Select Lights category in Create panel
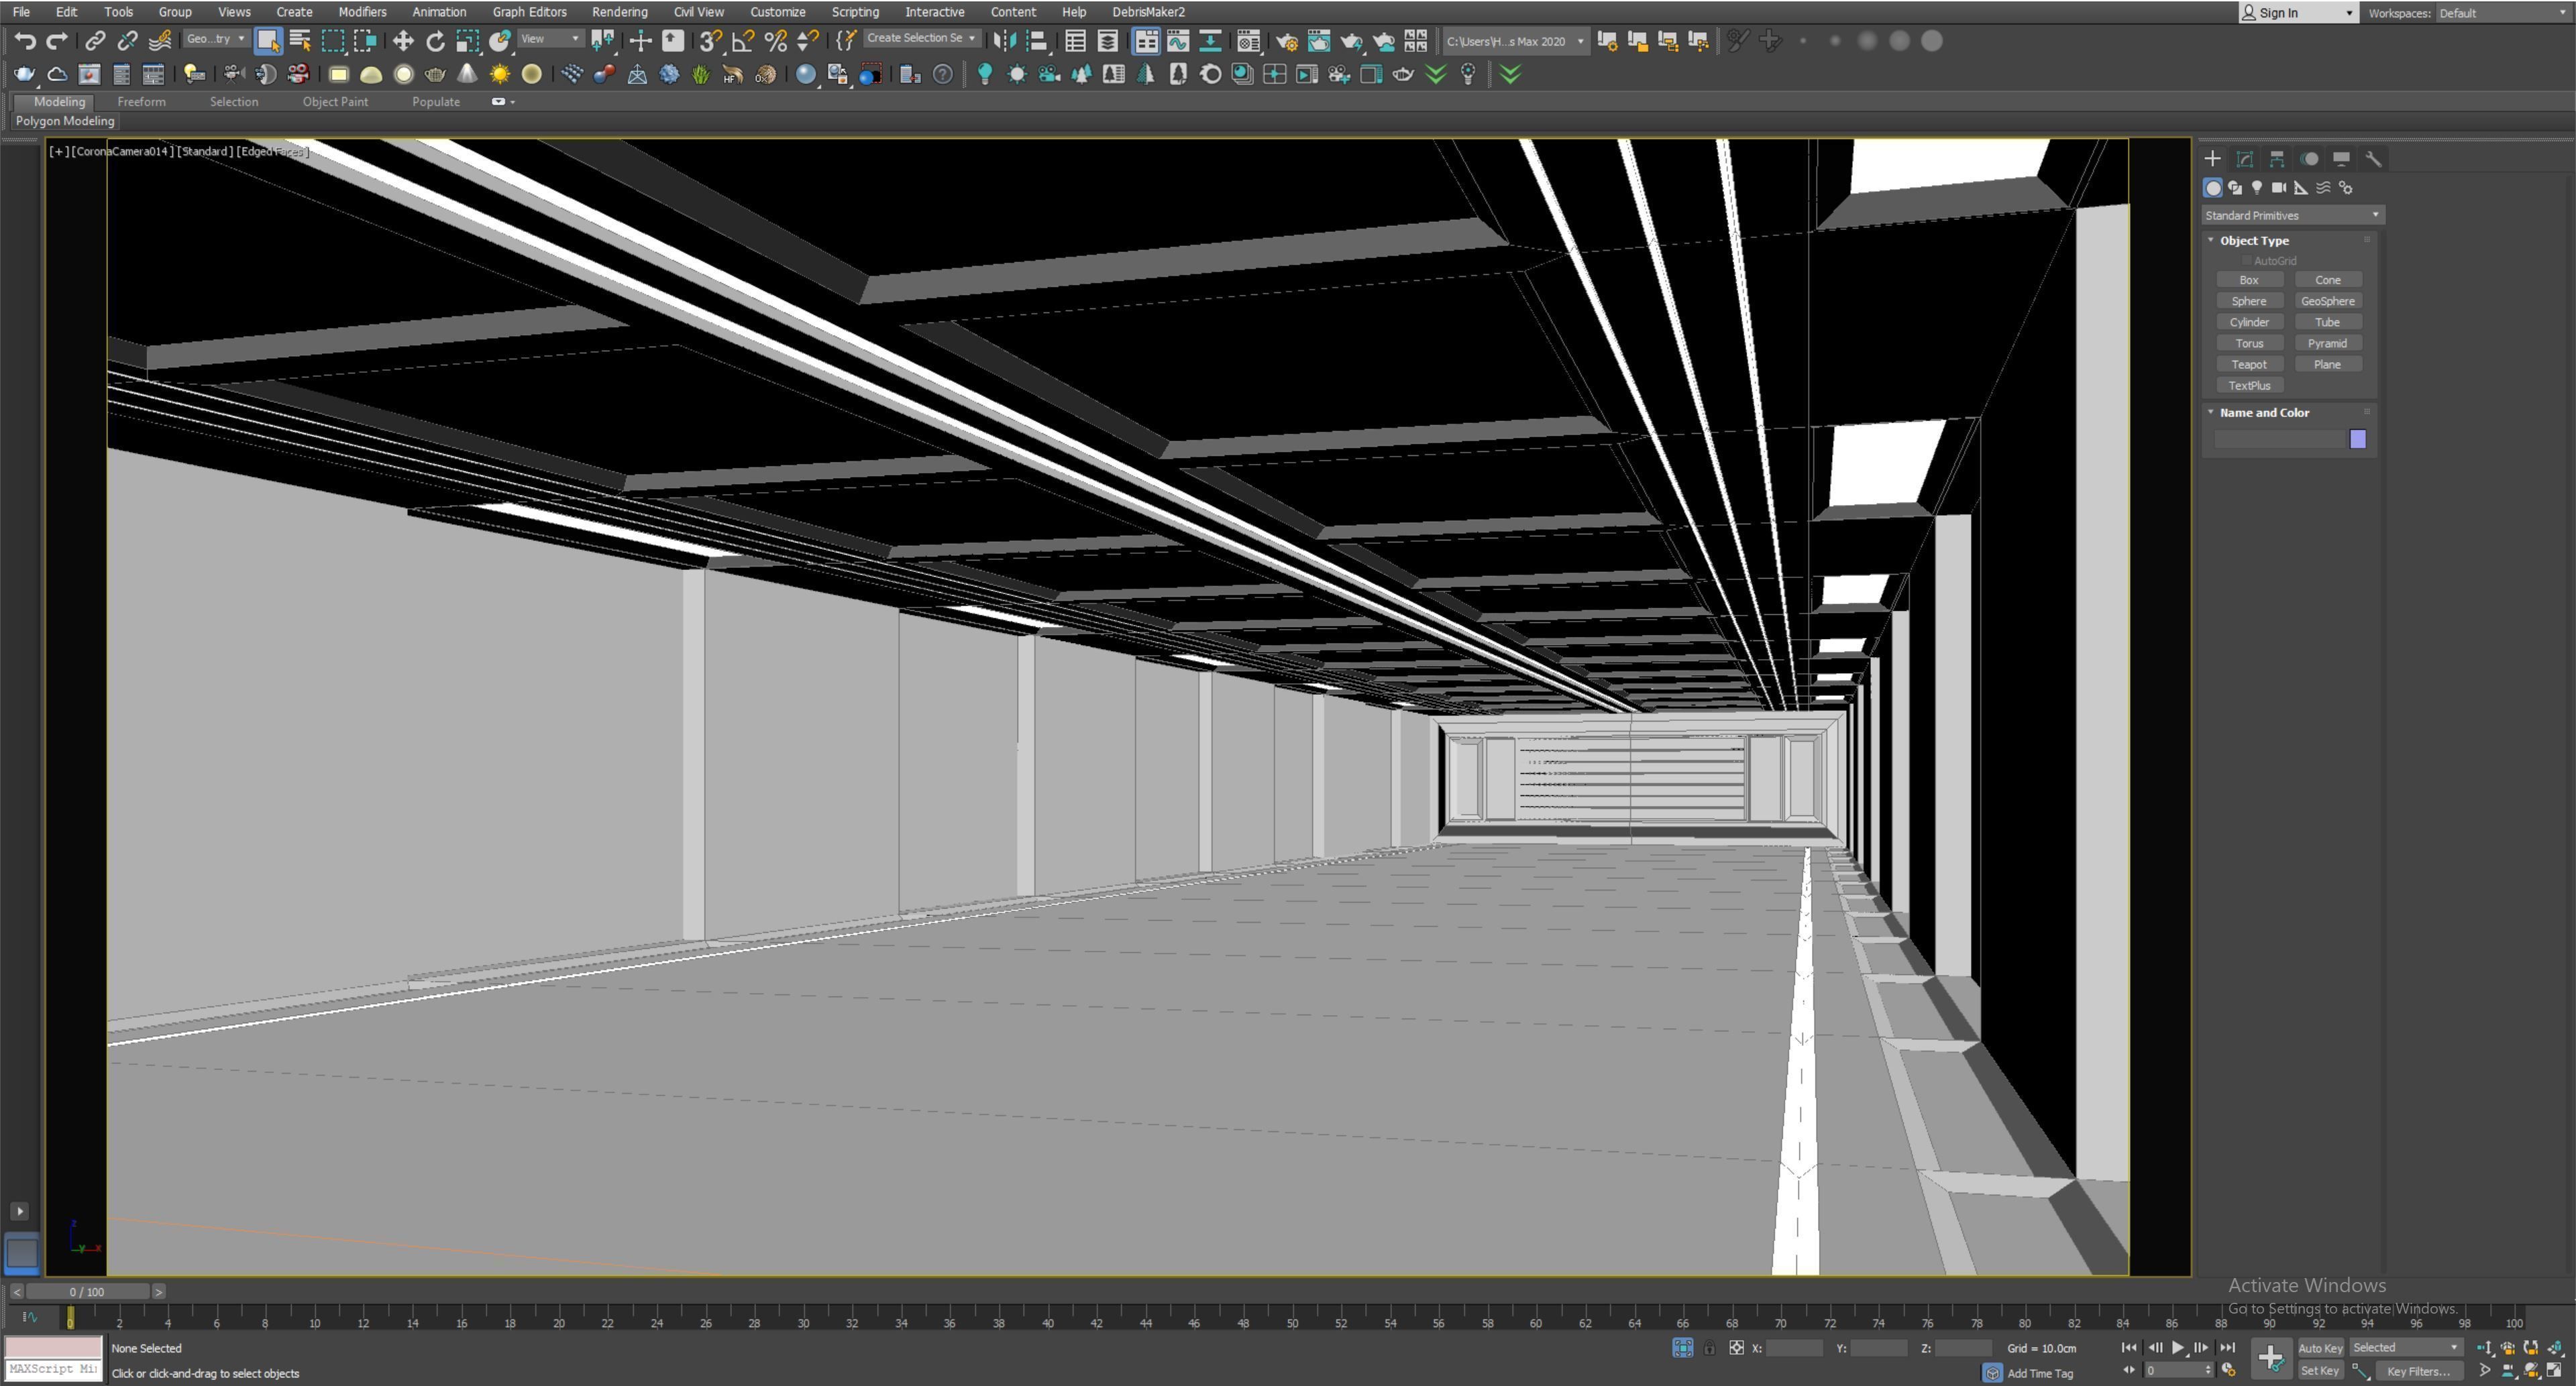This screenshot has width=2576, height=1386. (x=2257, y=188)
